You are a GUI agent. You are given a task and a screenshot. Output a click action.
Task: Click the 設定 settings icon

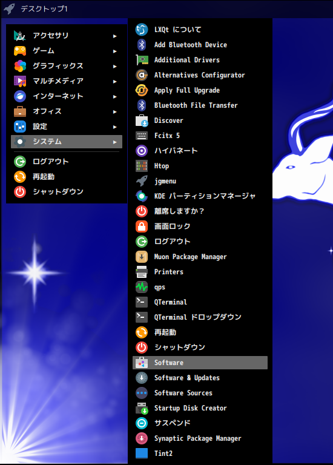click(20, 127)
